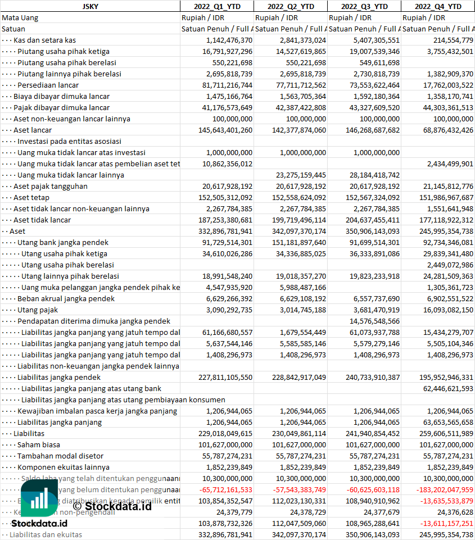
Task: Select Tambahan modal disetor label
Action: click(60, 456)
